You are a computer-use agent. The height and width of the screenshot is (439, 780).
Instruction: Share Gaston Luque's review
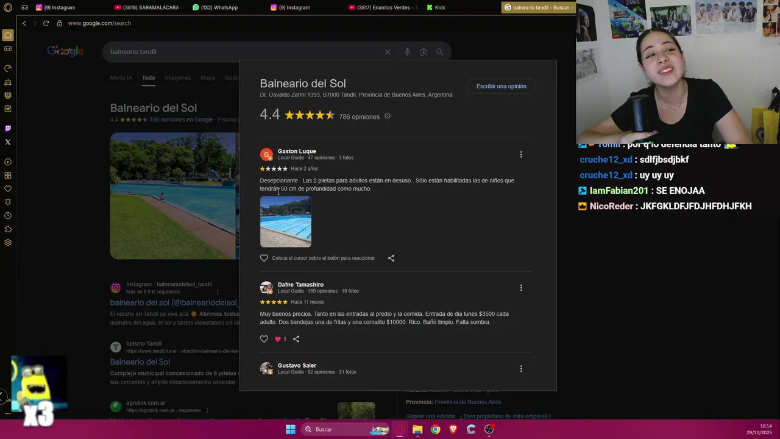point(391,258)
